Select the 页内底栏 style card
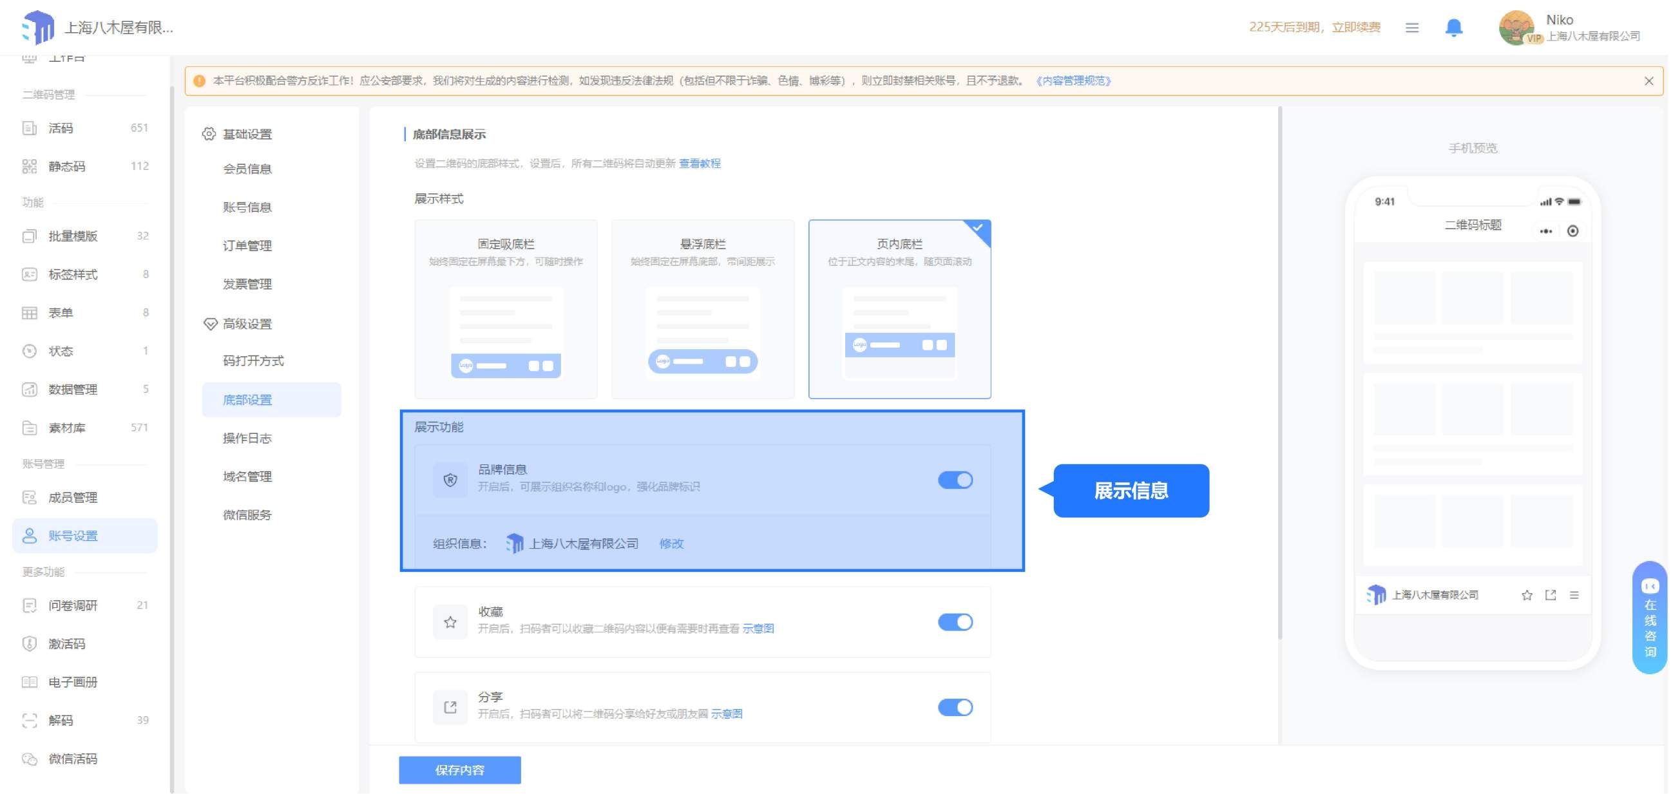This screenshot has width=1673, height=794. tap(899, 309)
